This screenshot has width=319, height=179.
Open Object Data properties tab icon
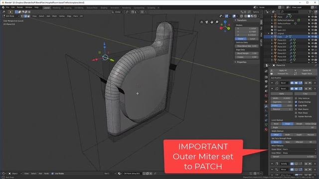266,125
